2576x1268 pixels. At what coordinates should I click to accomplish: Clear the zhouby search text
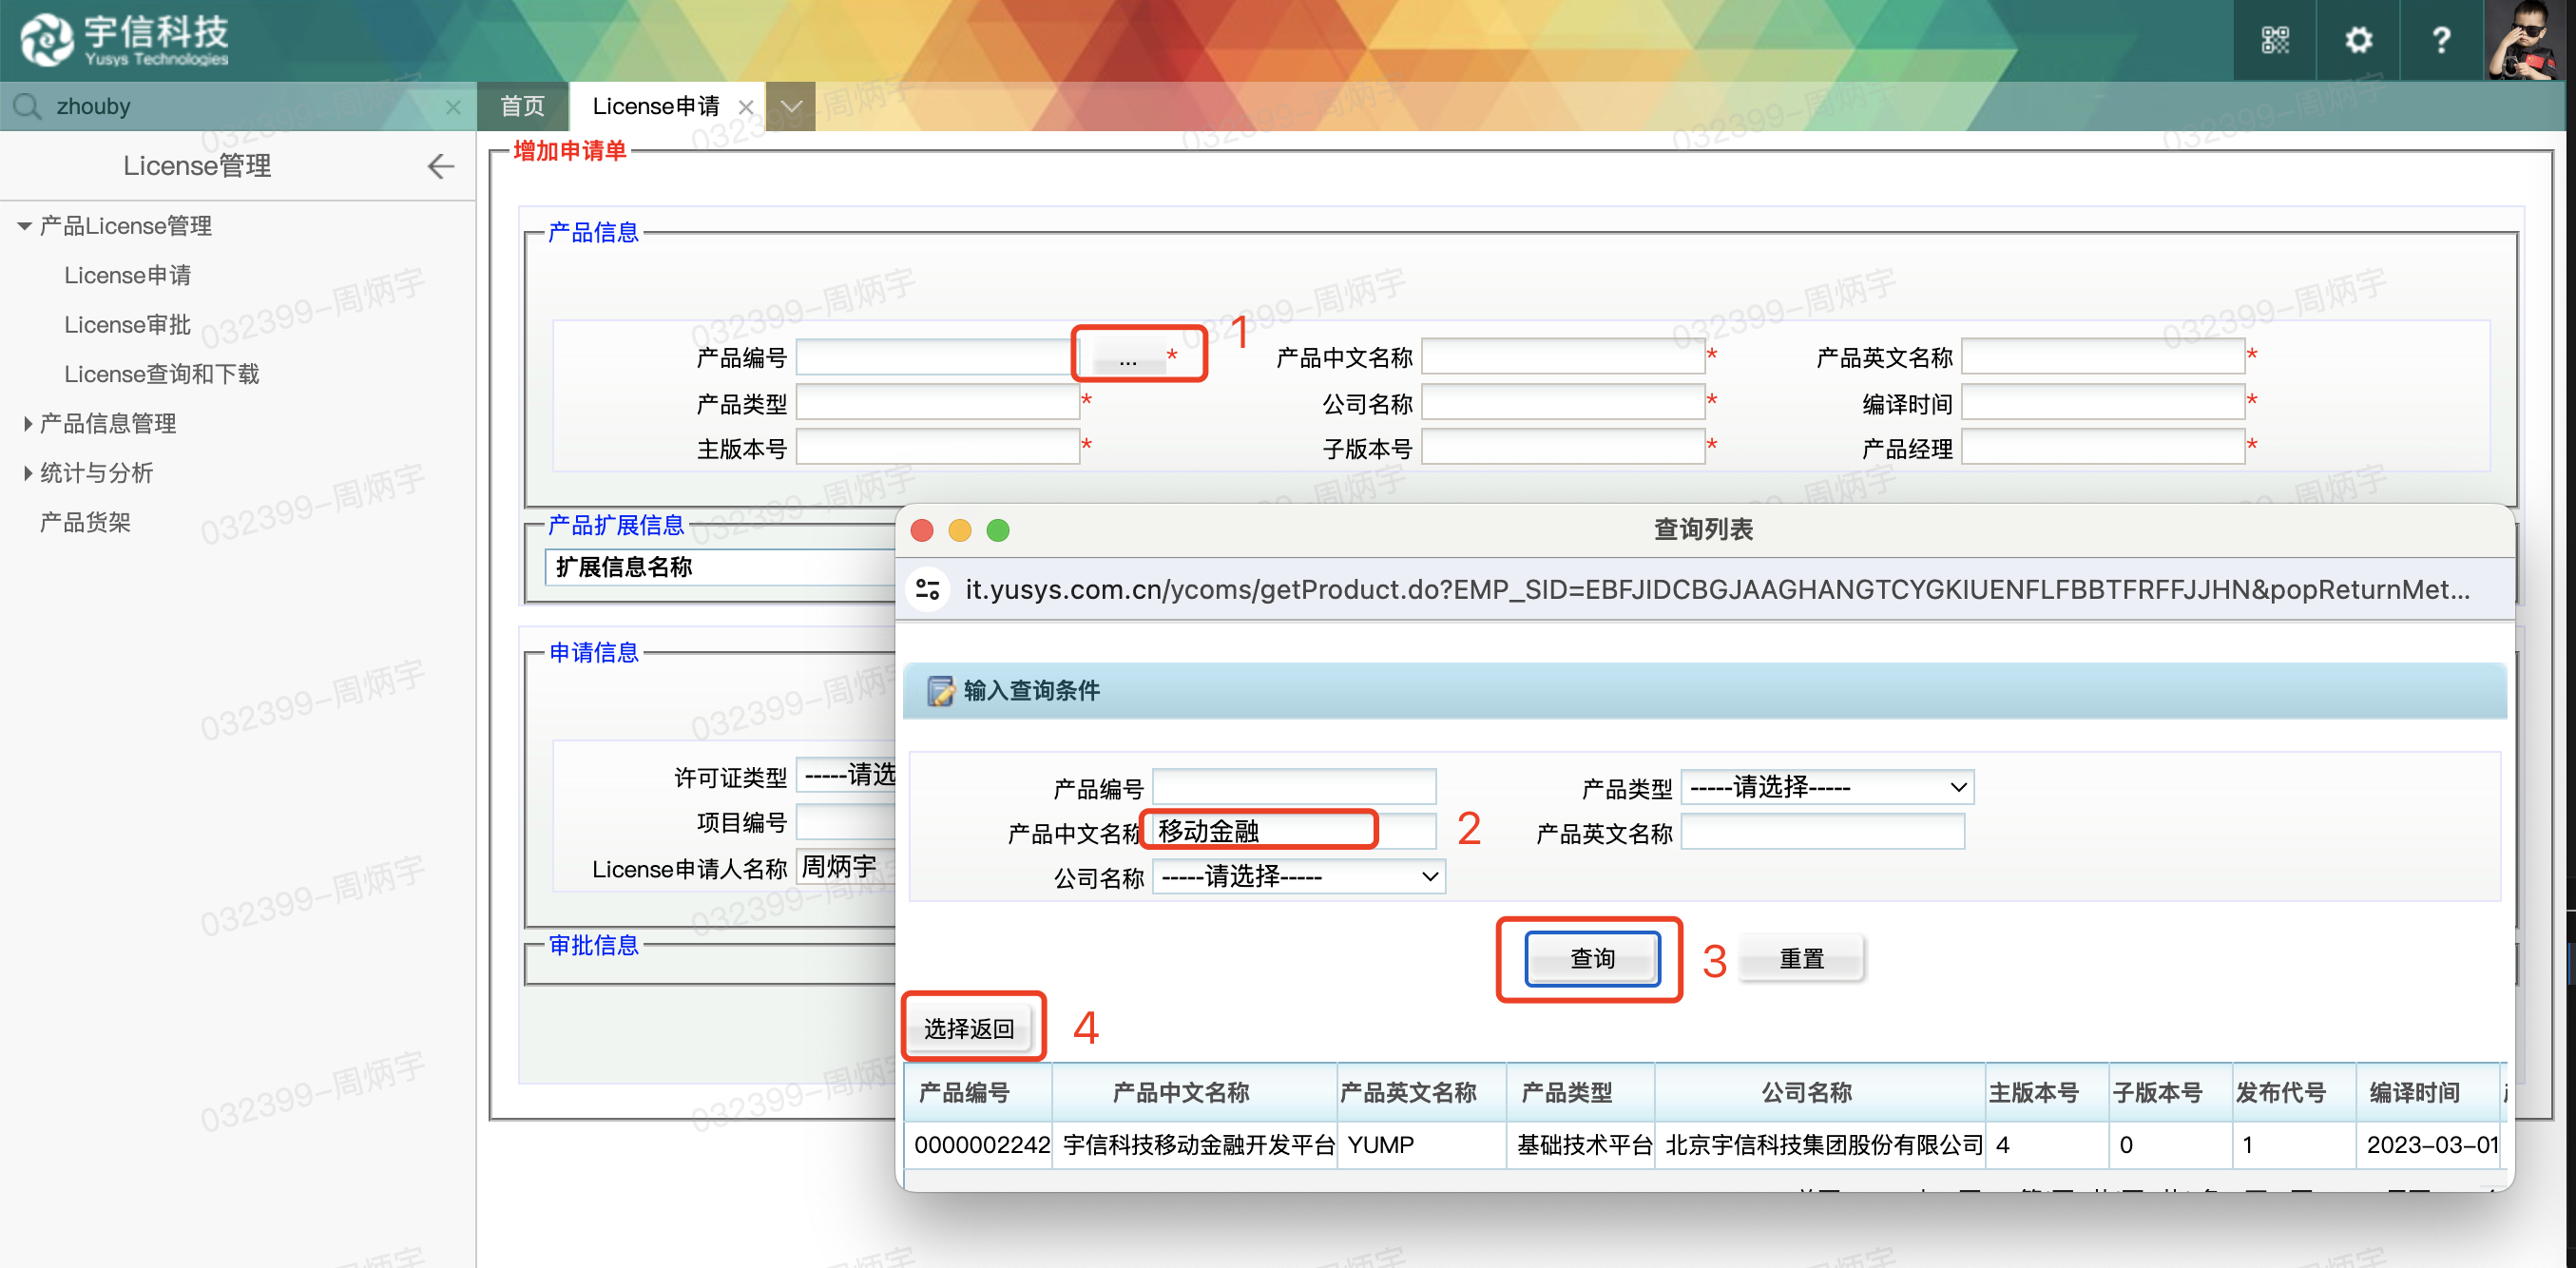coord(453,107)
